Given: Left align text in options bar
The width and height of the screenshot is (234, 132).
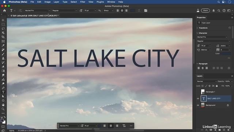Looking at the screenshot, I should click(x=118, y=11).
